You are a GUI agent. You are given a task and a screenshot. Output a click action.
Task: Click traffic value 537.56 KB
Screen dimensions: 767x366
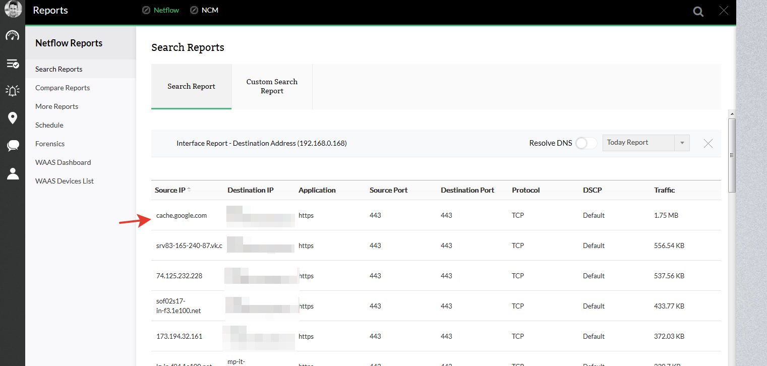point(669,276)
